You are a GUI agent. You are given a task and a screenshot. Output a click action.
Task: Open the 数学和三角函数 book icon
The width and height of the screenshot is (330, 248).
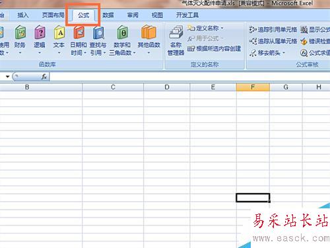[122, 33]
